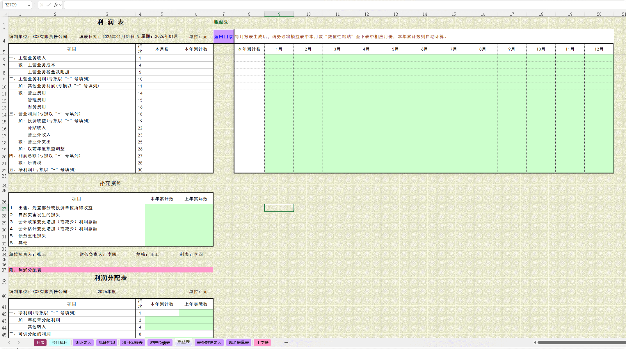Click the 返回目录 button
The image size is (626, 349).
tap(223, 36)
